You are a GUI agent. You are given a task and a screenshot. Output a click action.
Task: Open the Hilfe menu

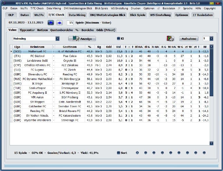tap(198, 8)
